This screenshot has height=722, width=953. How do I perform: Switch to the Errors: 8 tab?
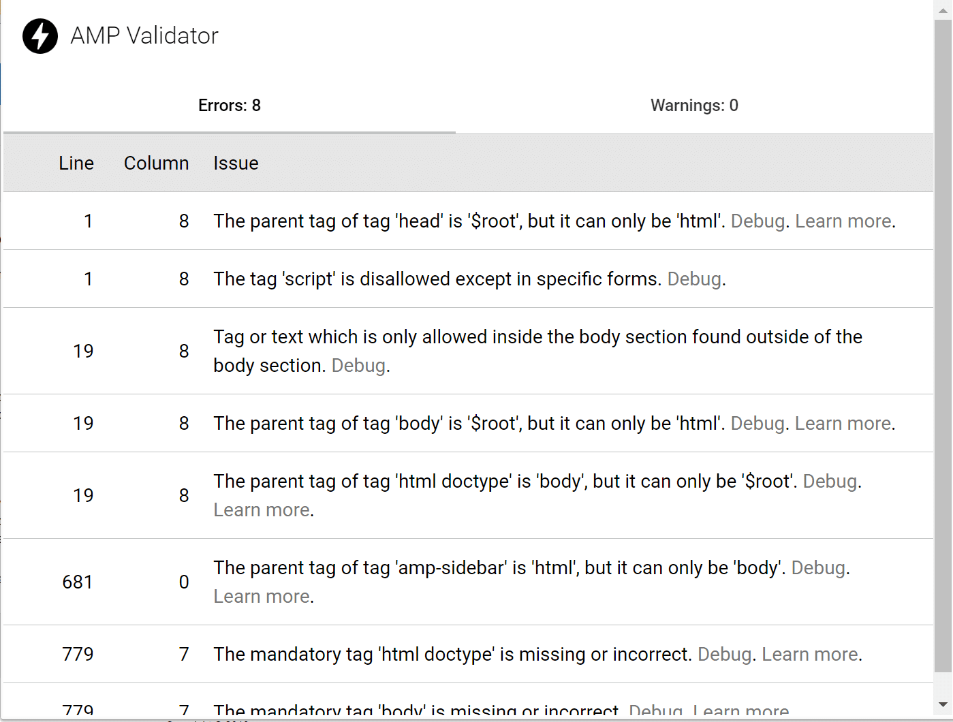pyautogui.click(x=230, y=105)
